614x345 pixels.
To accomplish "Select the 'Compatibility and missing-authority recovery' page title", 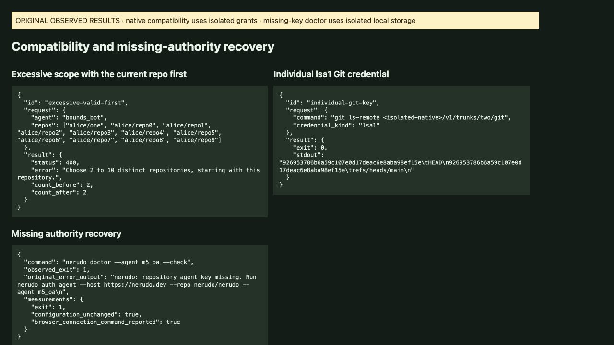I will 143,46.
